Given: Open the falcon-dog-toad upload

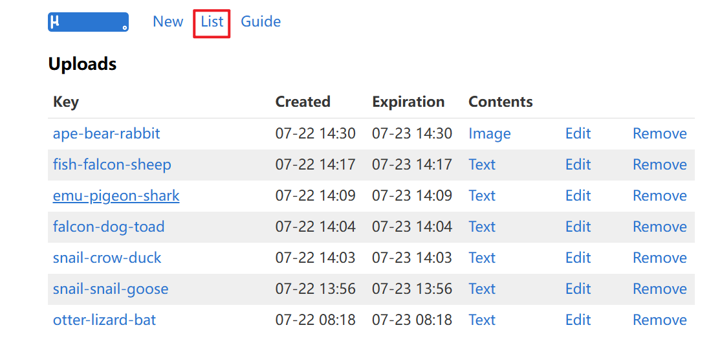Looking at the screenshot, I should (x=109, y=227).
